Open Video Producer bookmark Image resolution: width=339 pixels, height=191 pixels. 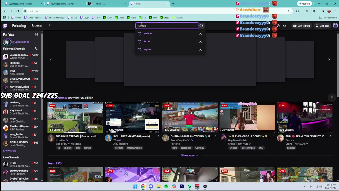33,18
